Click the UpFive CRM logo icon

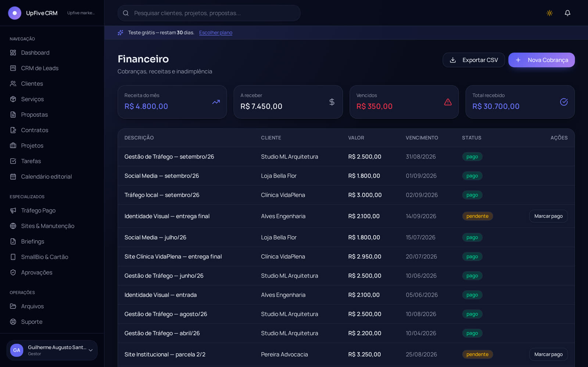pos(15,13)
